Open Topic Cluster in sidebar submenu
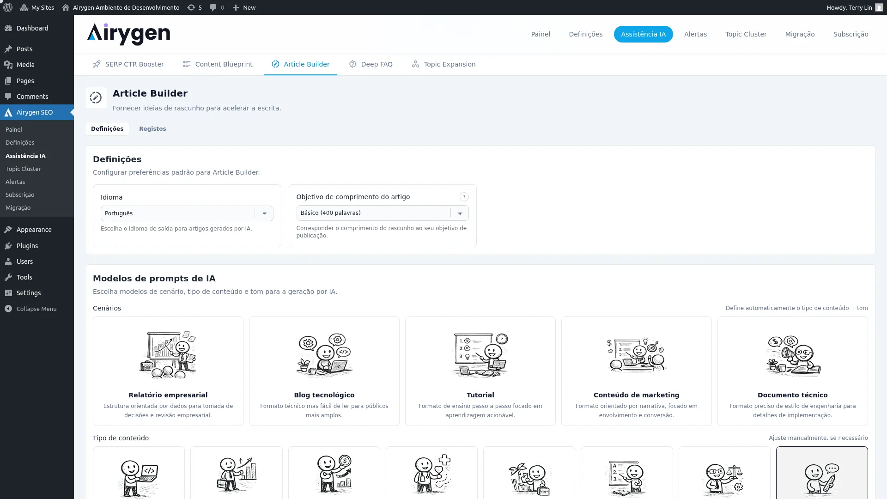 click(x=23, y=169)
